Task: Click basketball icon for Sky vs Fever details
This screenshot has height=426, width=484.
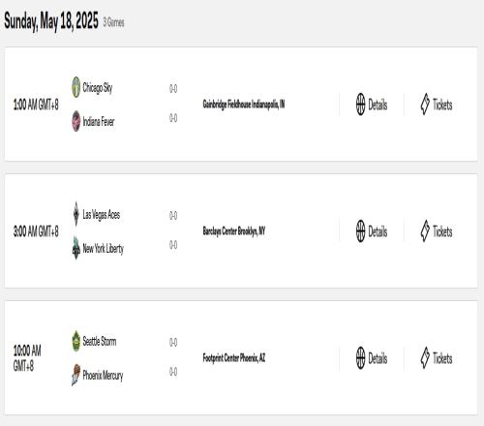Action: coord(360,104)
